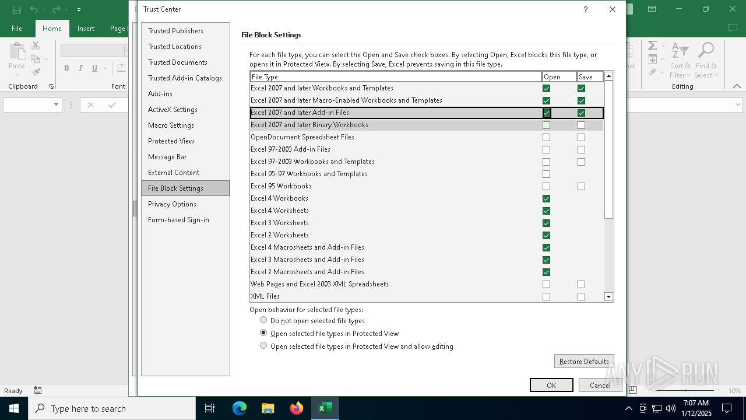Viewport: 746px width, 420px height.
Task: Click the formula bar Enter checkmark icon
Action: (112, 105)
